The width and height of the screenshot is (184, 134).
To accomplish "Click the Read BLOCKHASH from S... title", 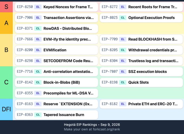I will tap(153, 39).
